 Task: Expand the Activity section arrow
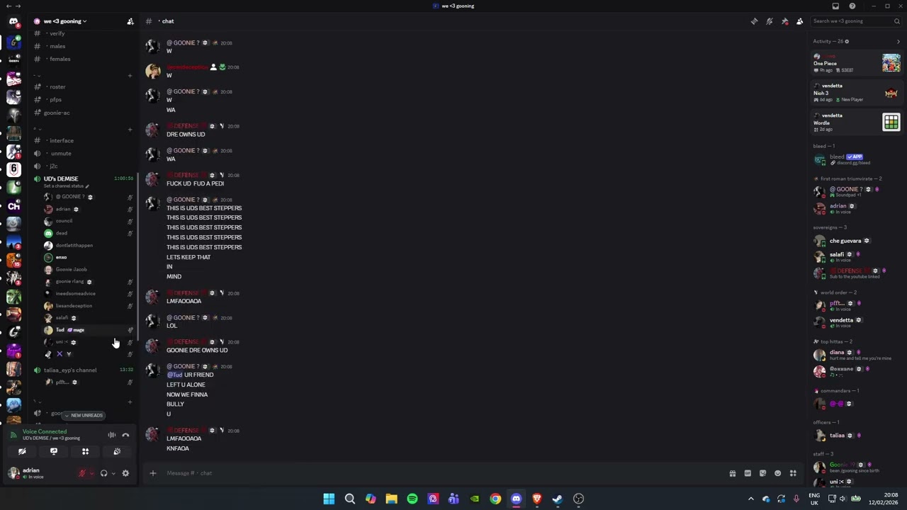coord(898,42)
